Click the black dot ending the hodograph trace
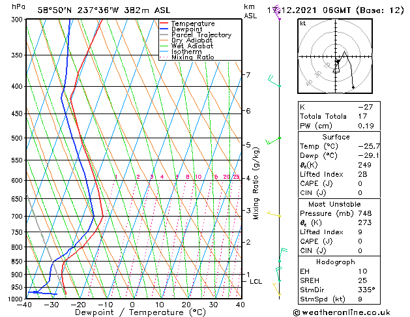Viewport: 410px width, 317px height. (x=353, y=87)
